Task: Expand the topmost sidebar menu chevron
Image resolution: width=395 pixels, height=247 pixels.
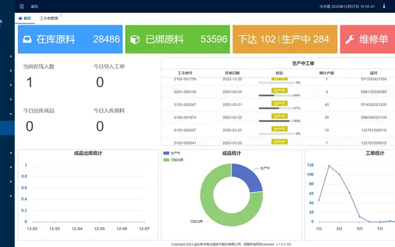Action: [x=11, y=56]
